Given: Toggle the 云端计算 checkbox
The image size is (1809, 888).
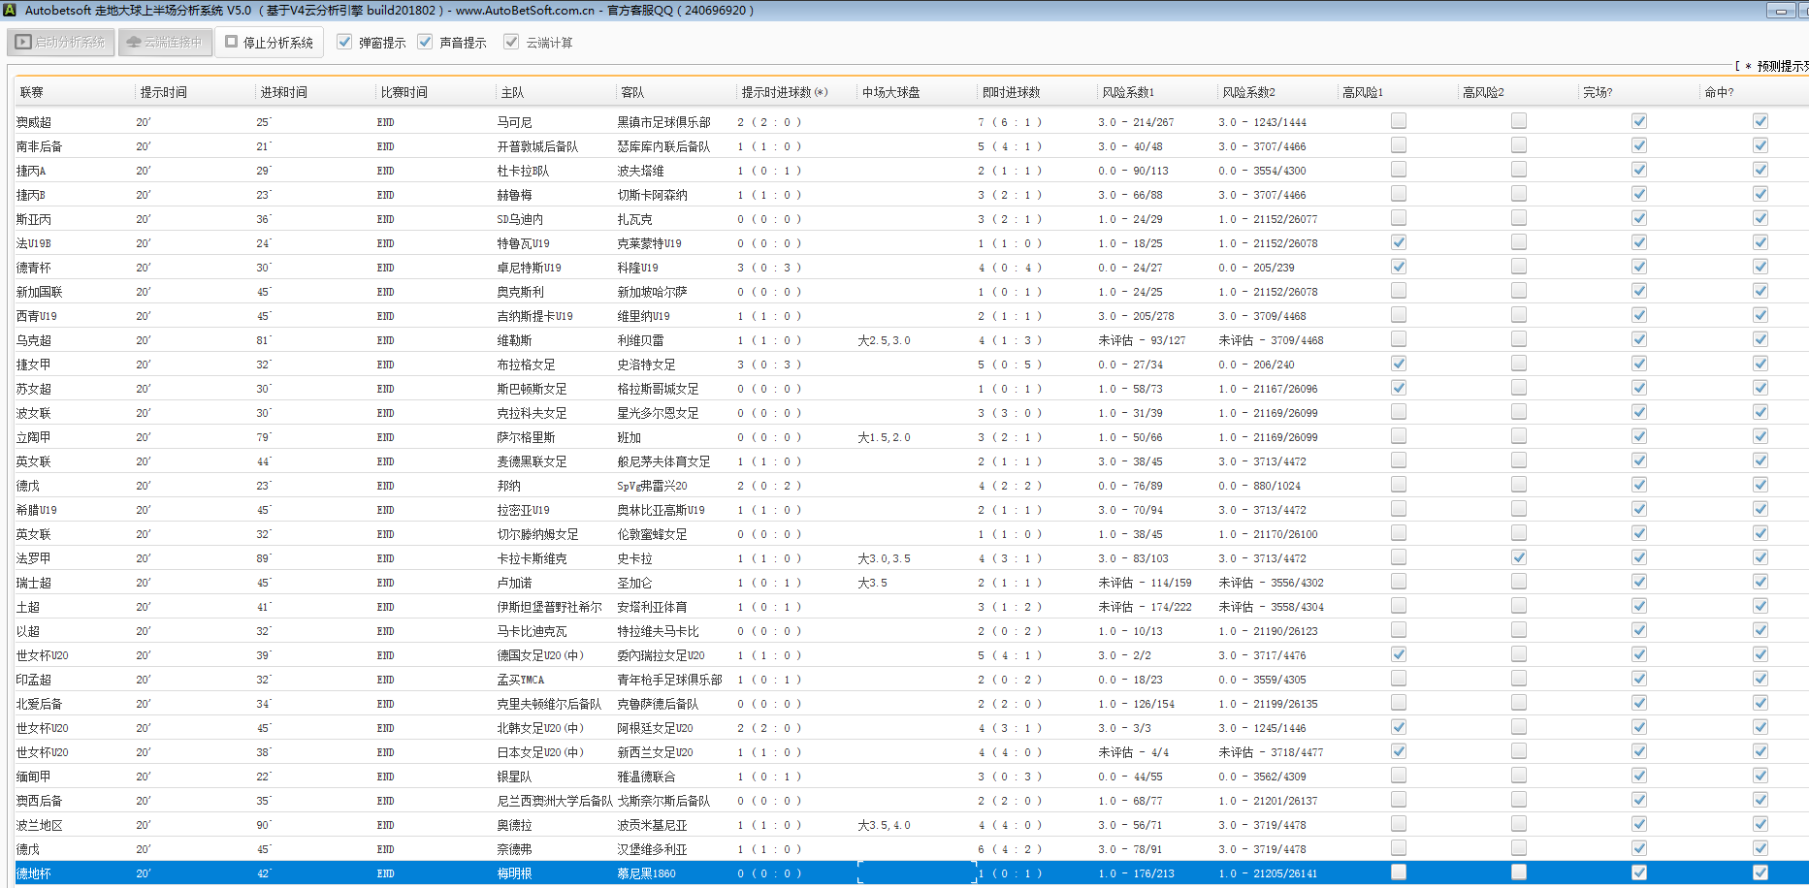Looking at the screenshot, I should tap(511, 43).
